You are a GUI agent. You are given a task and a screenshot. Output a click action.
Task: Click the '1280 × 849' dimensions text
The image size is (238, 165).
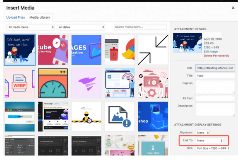click(x=211, y=47)
